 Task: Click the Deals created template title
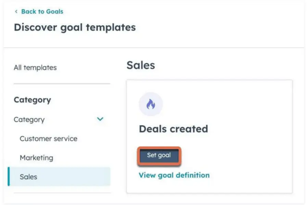(x=174, y=129)
